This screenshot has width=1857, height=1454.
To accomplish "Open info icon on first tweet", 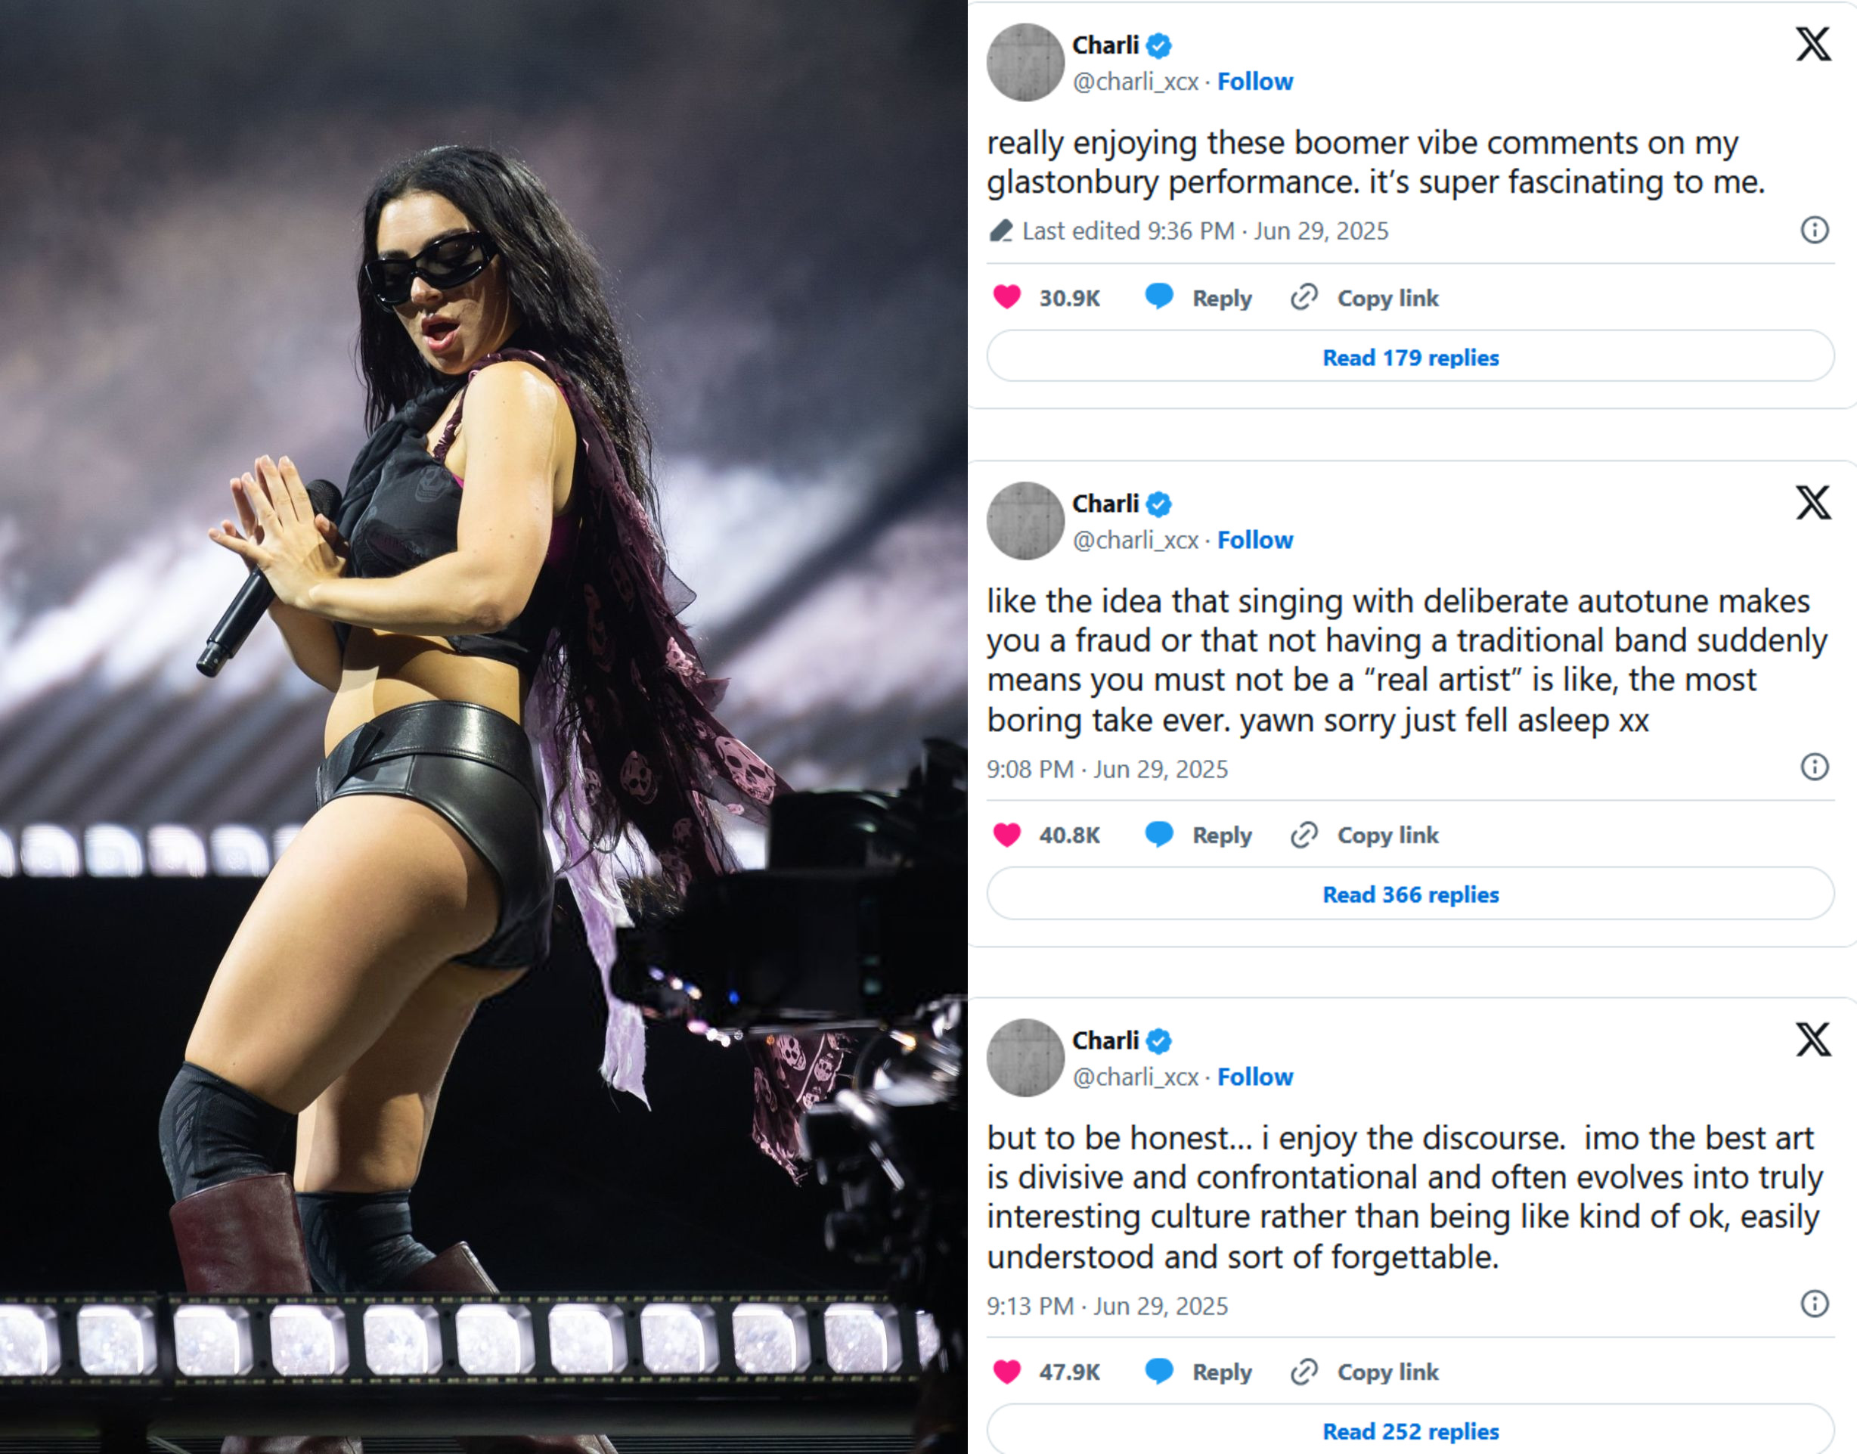I will coord(1815,230).
